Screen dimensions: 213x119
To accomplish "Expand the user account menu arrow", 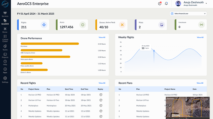I will tap(206, 3).
